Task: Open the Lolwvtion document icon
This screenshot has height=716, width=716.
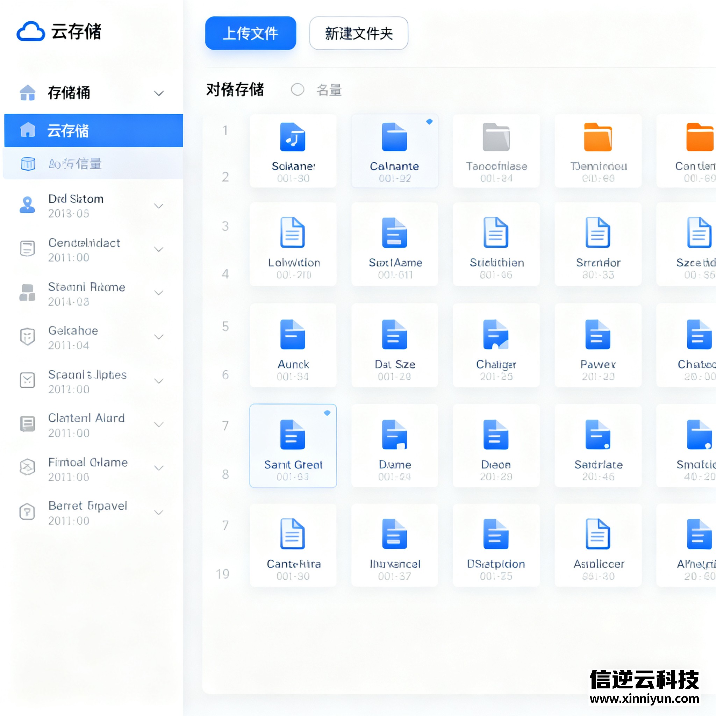Action: point(292,233)
